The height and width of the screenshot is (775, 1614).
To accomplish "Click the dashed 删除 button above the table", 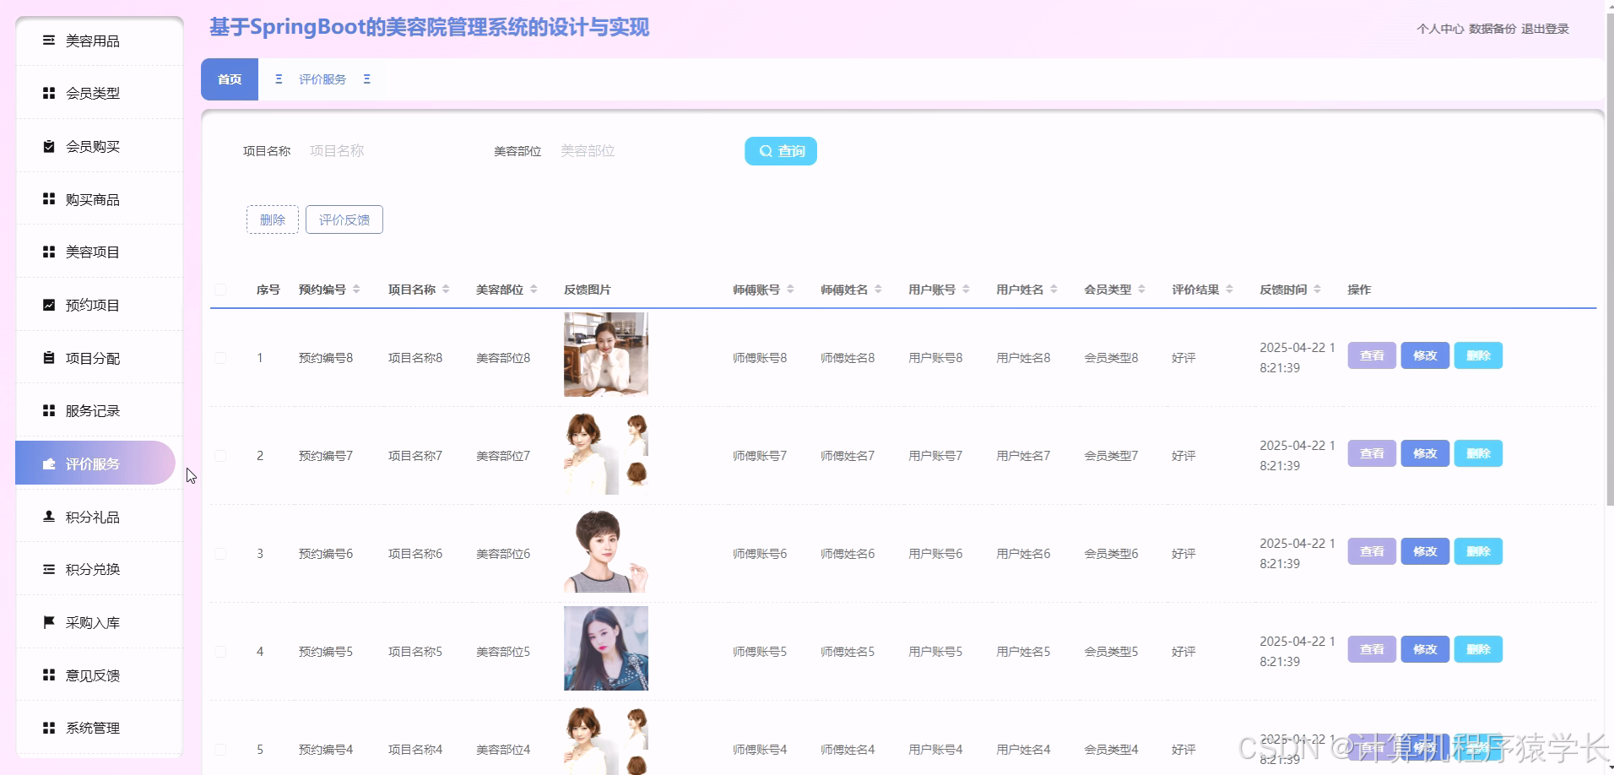I will (x=273, y=219).
